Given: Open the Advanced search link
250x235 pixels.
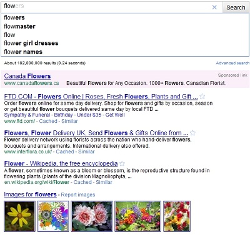Looking at the screenshot, I should tap(232, 63).
